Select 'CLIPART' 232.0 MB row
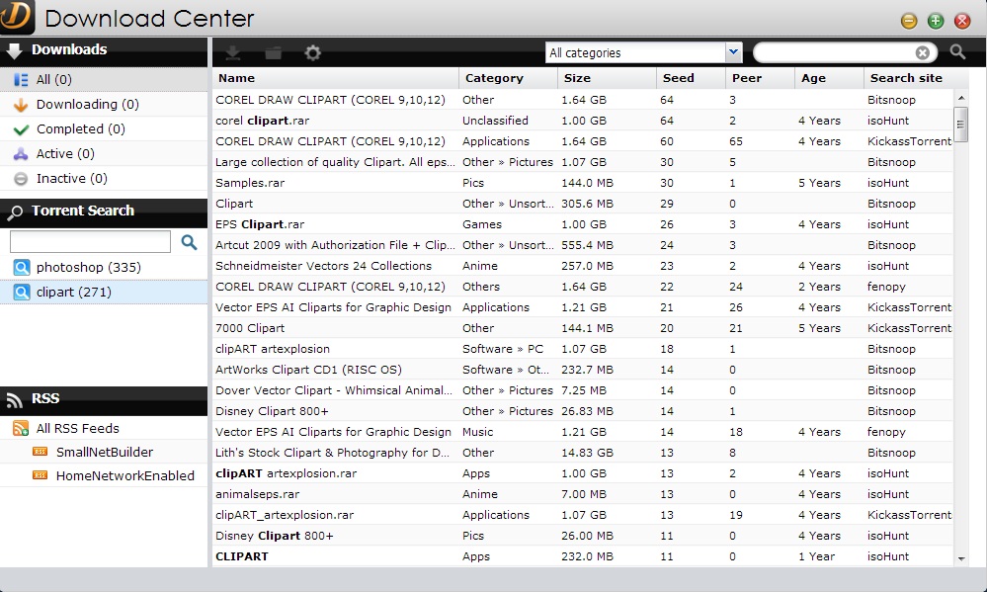Screen dimensions: 987x592 click(x=583, y=556)
